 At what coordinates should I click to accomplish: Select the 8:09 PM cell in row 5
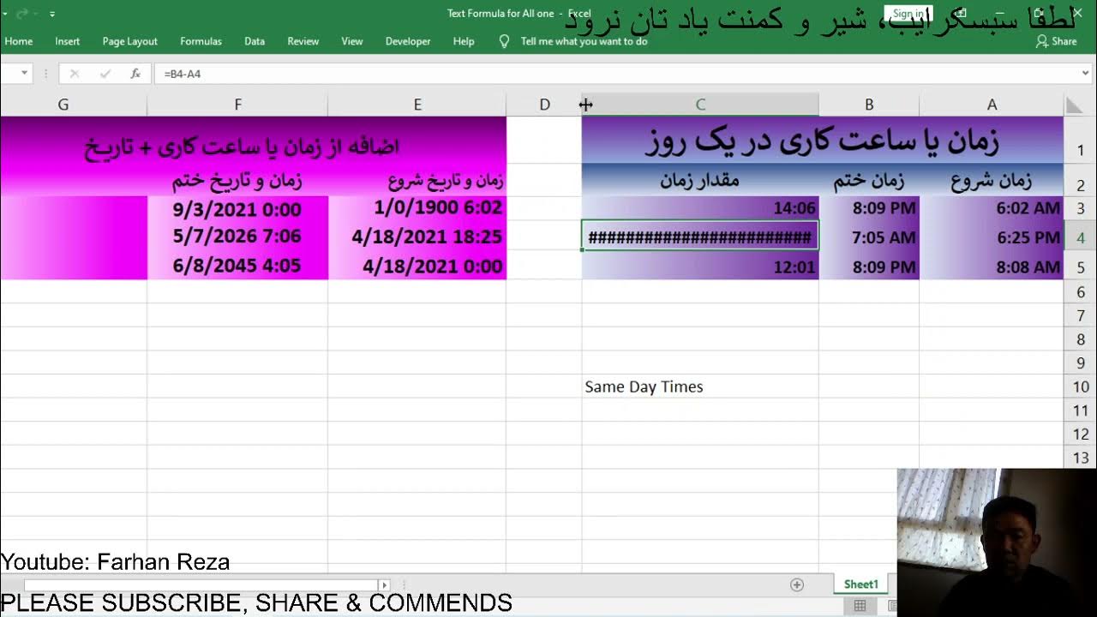pos(869,267)
